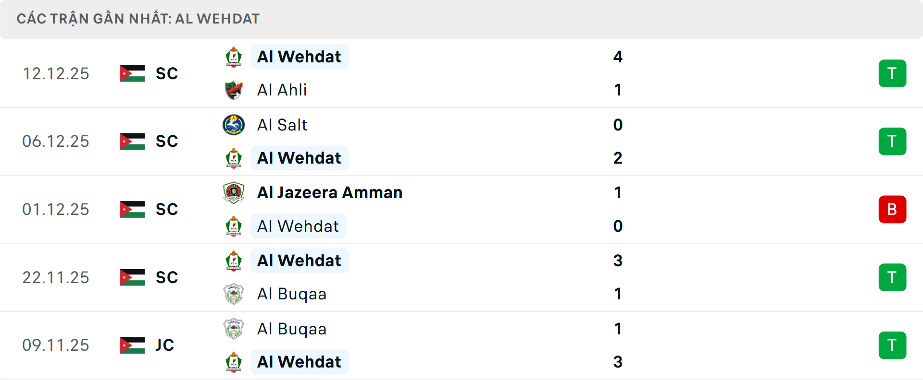Click the score 4 for Al Wehdat
This screenshot has height=380, width=923.
pyautogui.click(x=618, y=56)
